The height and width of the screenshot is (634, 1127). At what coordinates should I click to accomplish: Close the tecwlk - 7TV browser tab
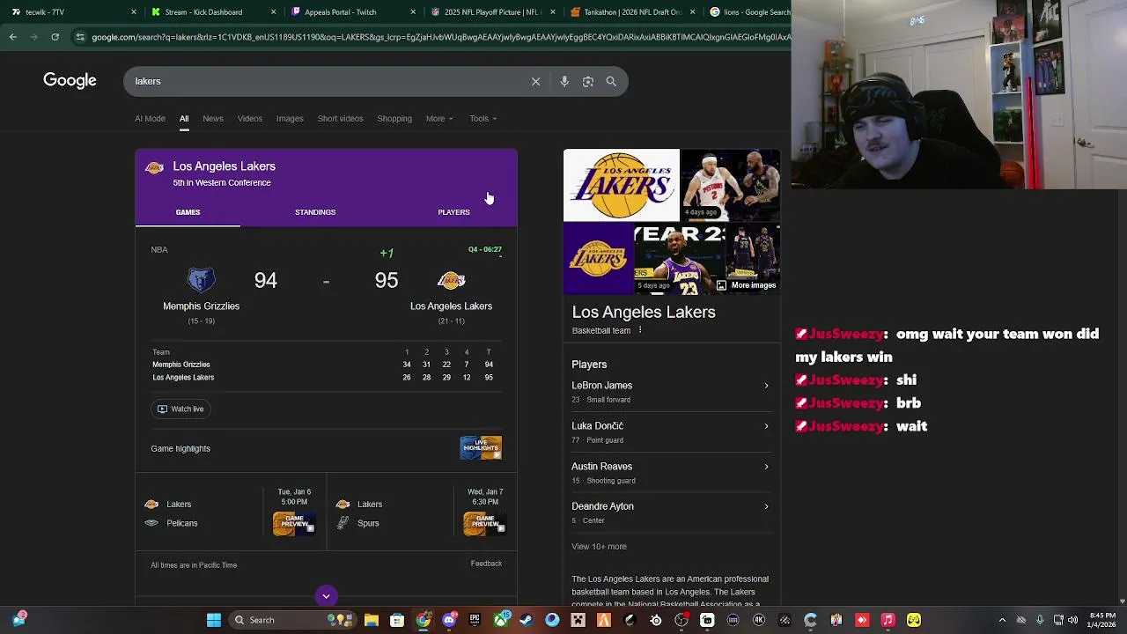tap(134, 12)
